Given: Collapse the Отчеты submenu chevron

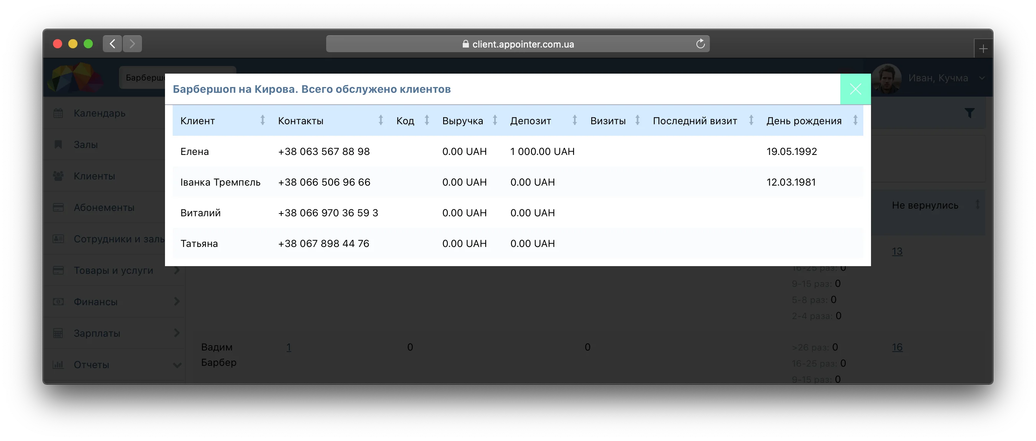Looking at the screenshot, I should coord(177,365).
